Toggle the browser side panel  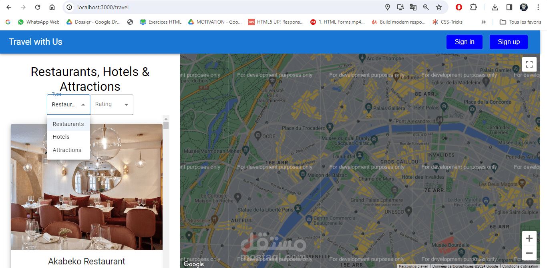(x=509, y=7)
